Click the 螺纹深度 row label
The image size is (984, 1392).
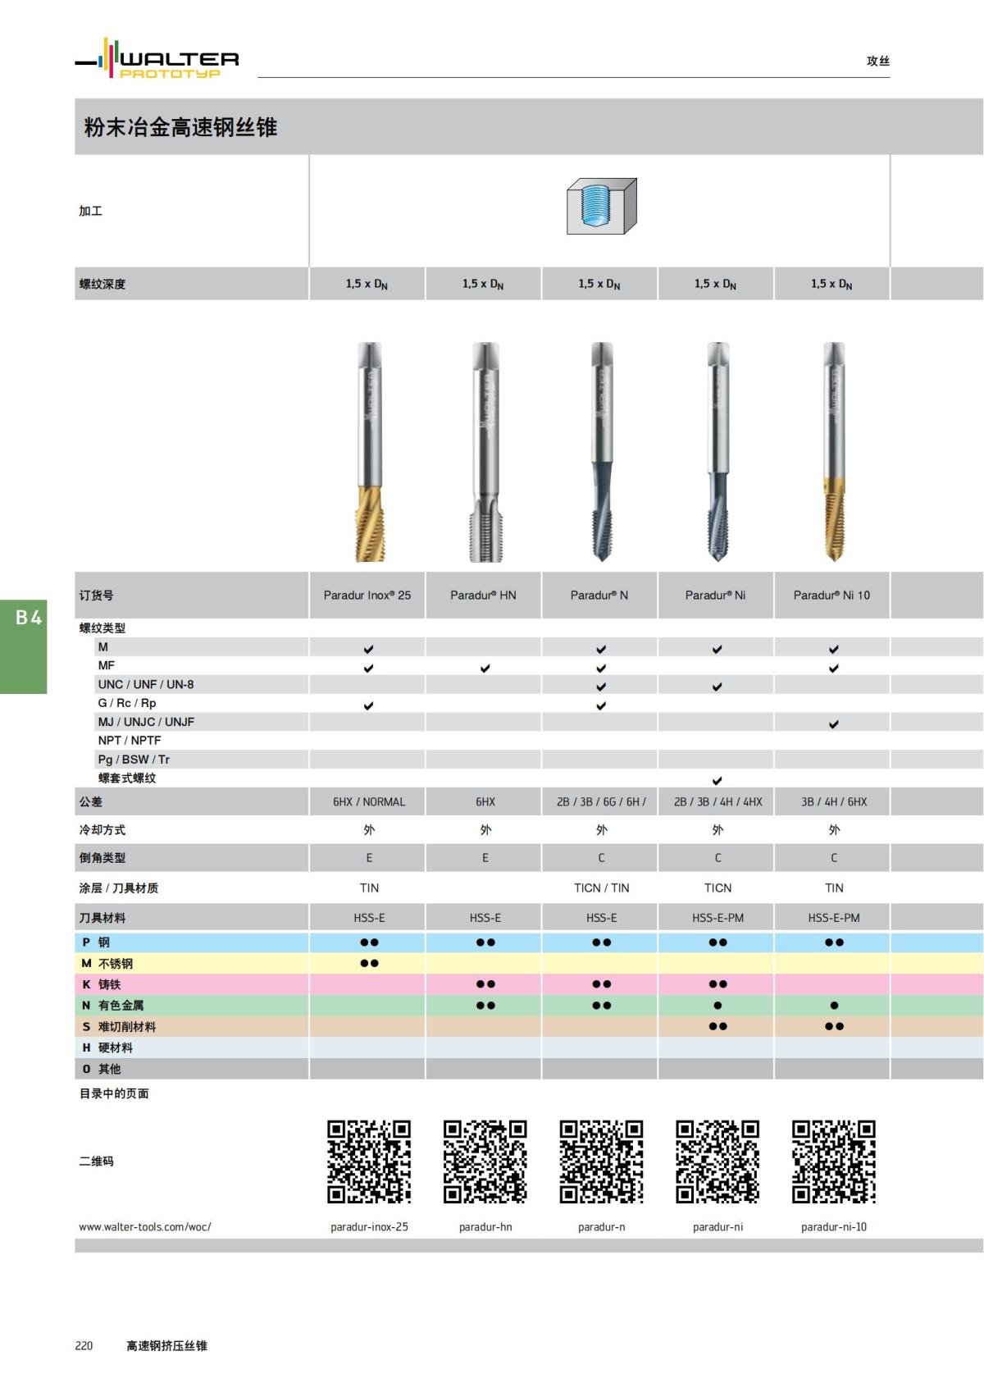(102, 285)
